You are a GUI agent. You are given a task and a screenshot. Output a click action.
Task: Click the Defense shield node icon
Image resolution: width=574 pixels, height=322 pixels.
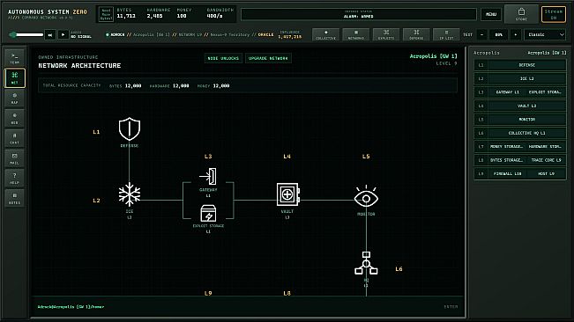130,128
